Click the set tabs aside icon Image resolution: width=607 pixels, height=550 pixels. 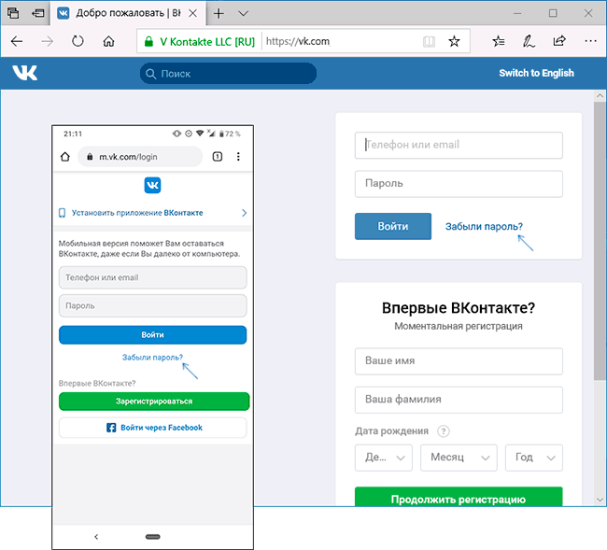(38, 13)
